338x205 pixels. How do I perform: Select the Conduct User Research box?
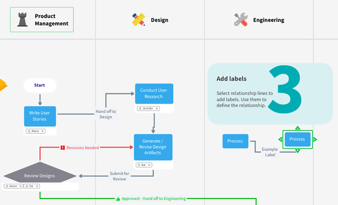click(154, 94)
